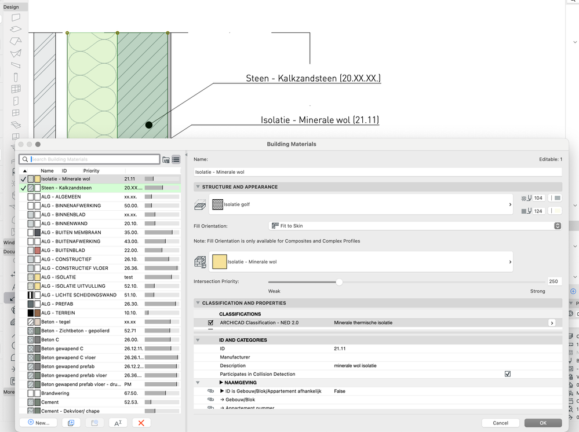
Task: Open the Rename items tool
Action: pyautogui.click(x=118, y=422)
